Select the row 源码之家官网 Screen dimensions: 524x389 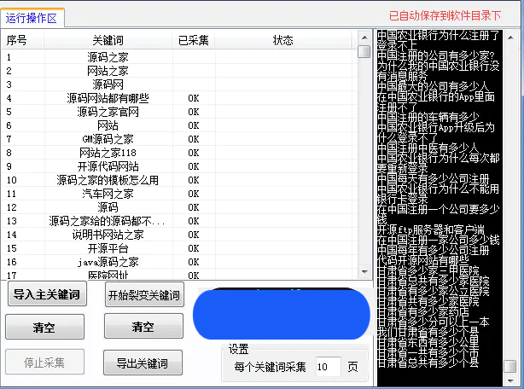click(108, 112)
